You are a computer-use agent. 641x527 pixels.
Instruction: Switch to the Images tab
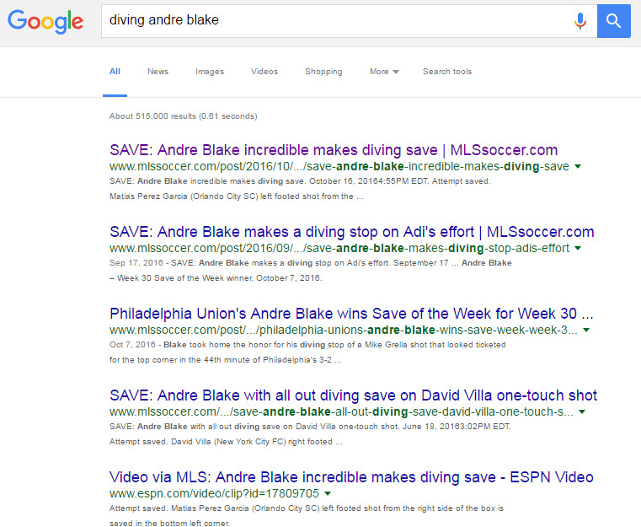(210, 71)
